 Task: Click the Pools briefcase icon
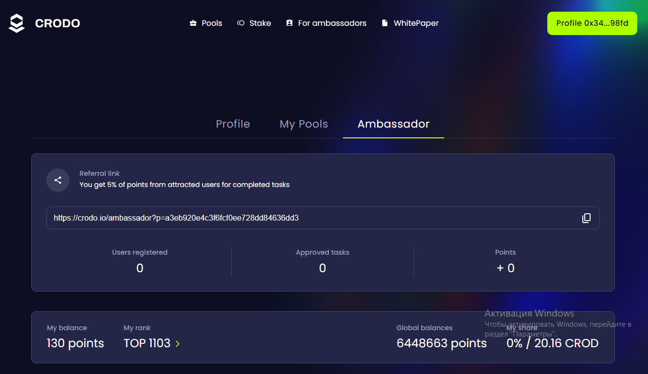click(x=193, y=23)
